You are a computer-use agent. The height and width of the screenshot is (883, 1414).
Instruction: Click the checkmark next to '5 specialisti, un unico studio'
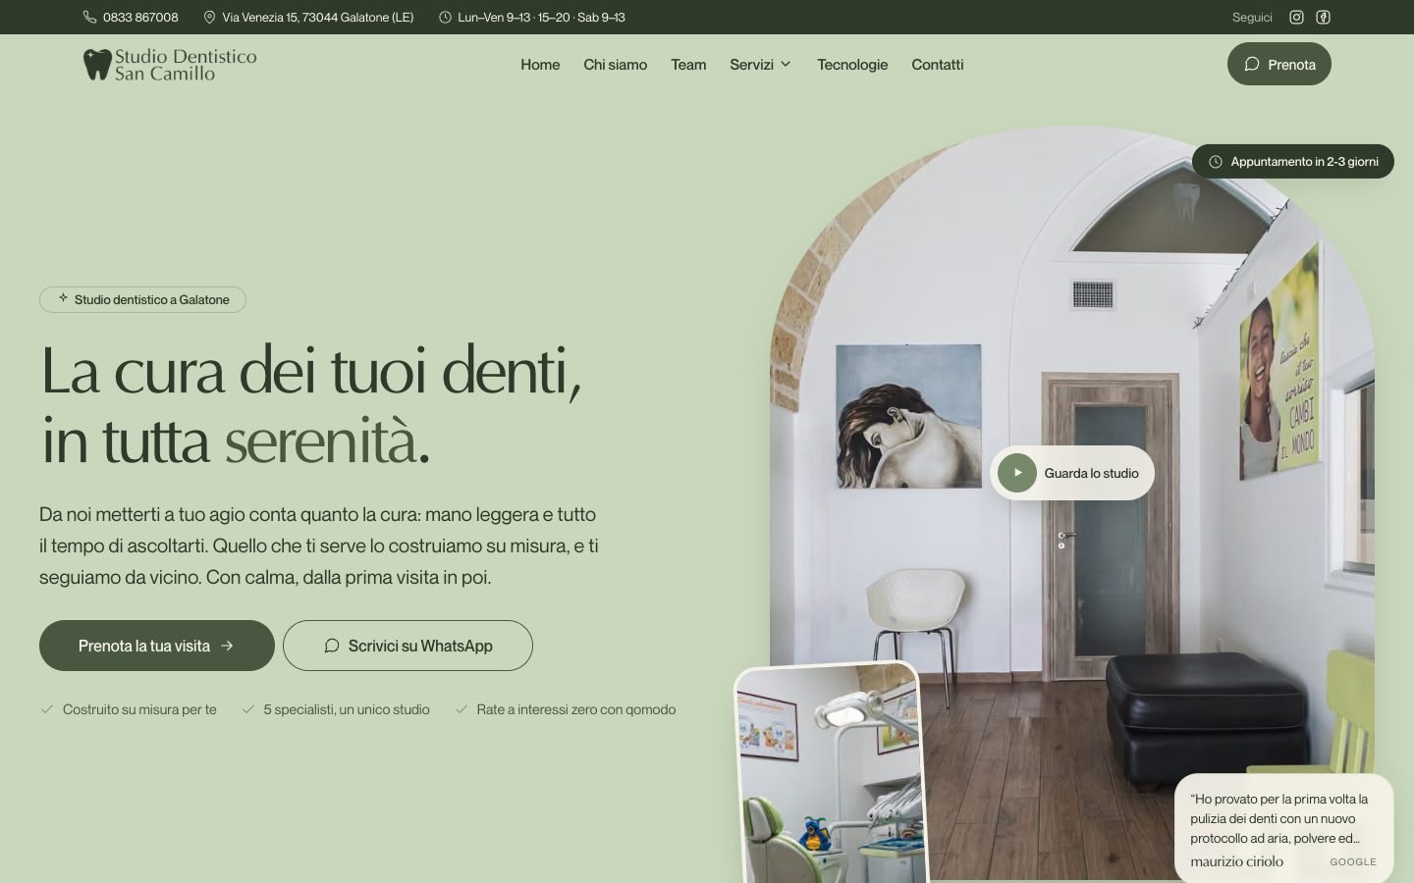tap(248, 709)
